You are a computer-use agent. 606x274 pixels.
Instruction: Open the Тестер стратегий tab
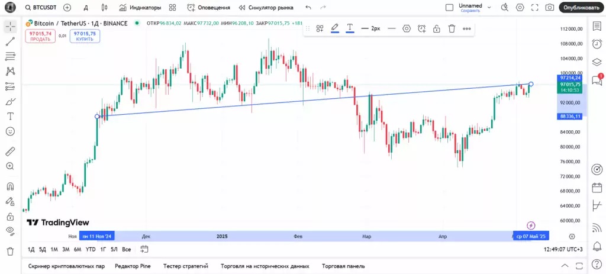pos(185,266)
